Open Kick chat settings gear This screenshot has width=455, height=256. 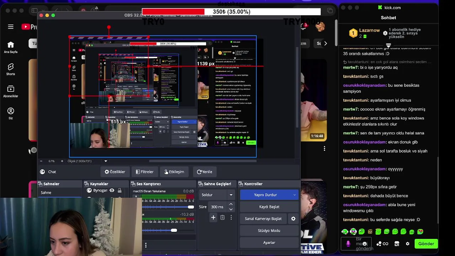pyautogui.click(x=408, y=244)
